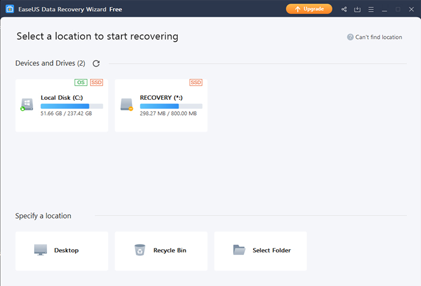Click the 51.66 GB / 237.42 GB text
The image size is (421, 286).
pos(66,114)
